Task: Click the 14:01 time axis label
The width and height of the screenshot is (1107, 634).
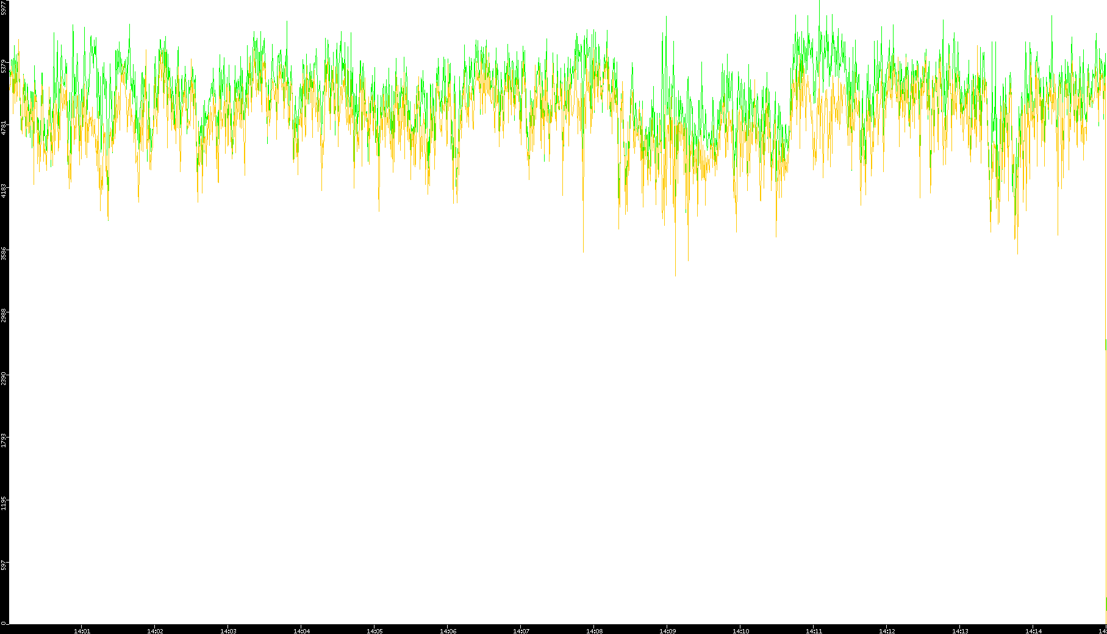Action: click(x=82, y=631)
